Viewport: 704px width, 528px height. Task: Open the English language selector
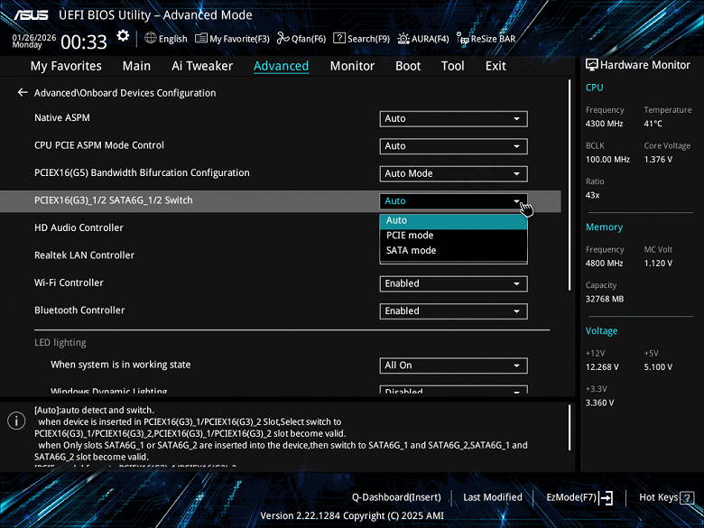click(166, 39)
